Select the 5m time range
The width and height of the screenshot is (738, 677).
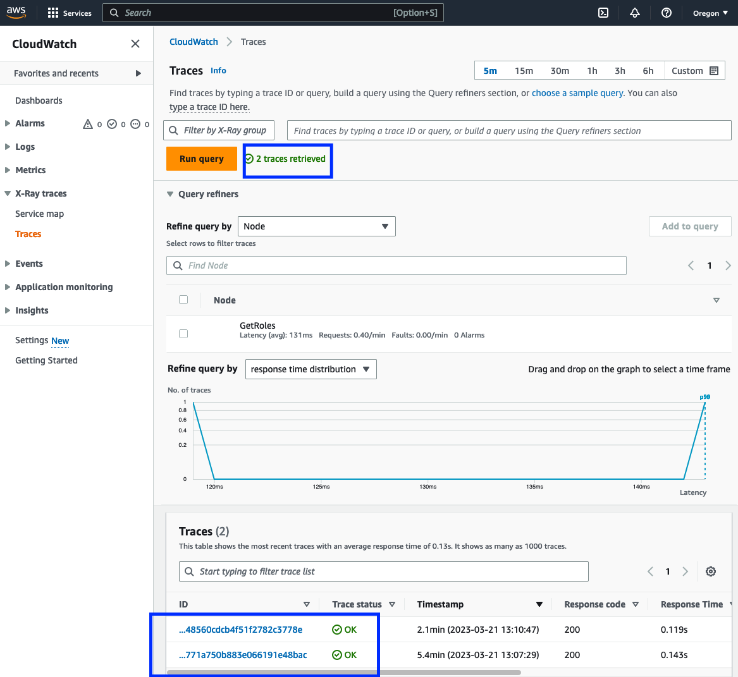[x=490, y=71]
